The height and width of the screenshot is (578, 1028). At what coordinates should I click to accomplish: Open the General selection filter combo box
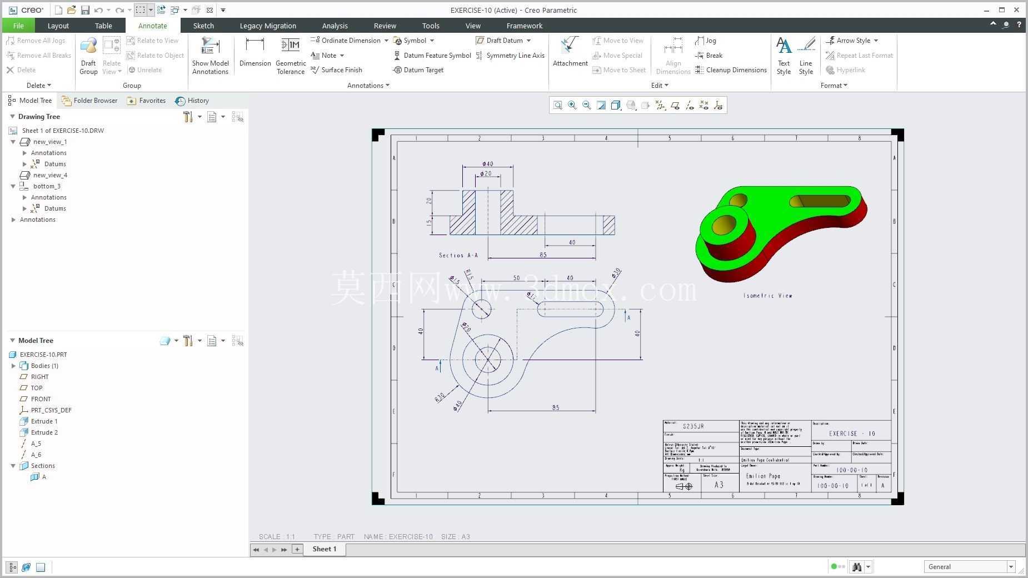(970, 567)
